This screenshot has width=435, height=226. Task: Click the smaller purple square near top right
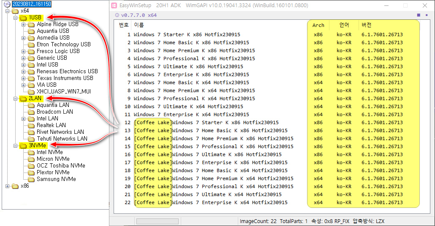pos(427,15)
